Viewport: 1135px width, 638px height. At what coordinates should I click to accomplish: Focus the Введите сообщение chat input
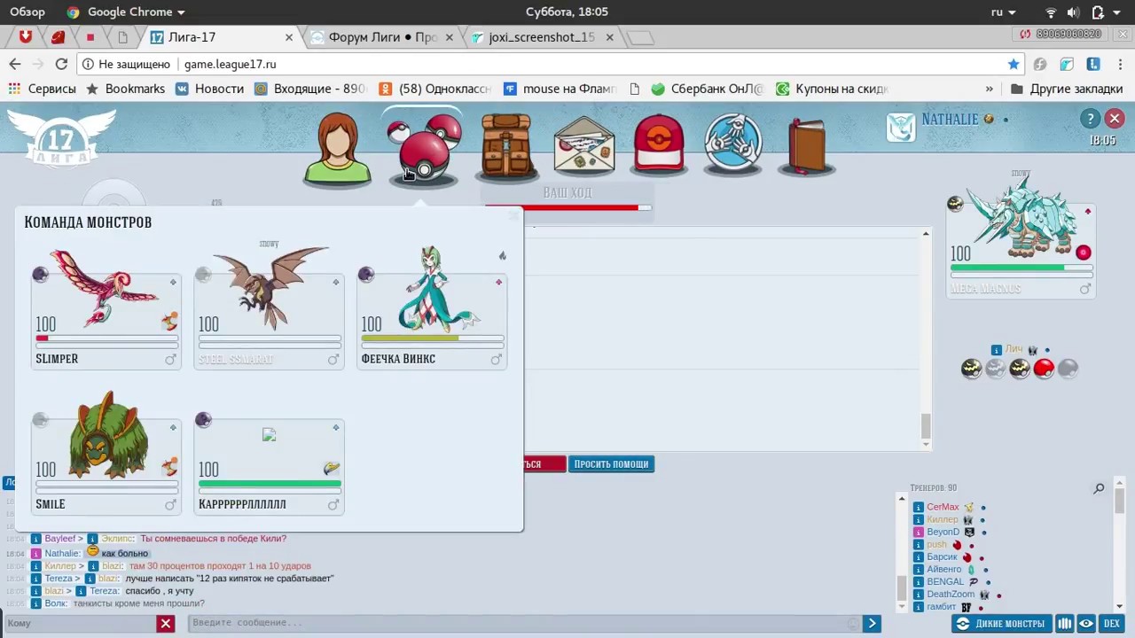point(525,623)
